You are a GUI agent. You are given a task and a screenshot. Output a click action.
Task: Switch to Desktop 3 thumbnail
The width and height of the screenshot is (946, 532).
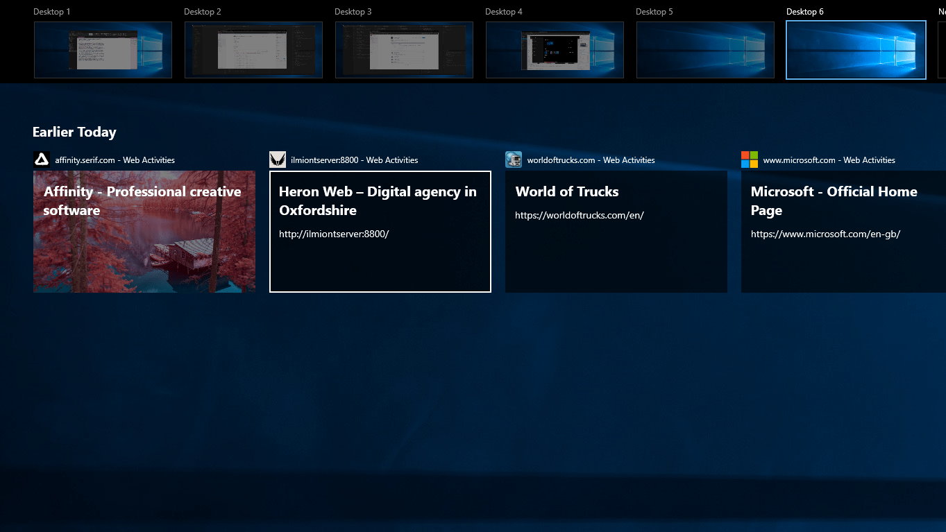[404, 50]
